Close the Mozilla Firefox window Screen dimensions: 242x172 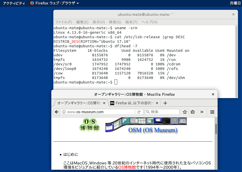[x=213, y=94]
